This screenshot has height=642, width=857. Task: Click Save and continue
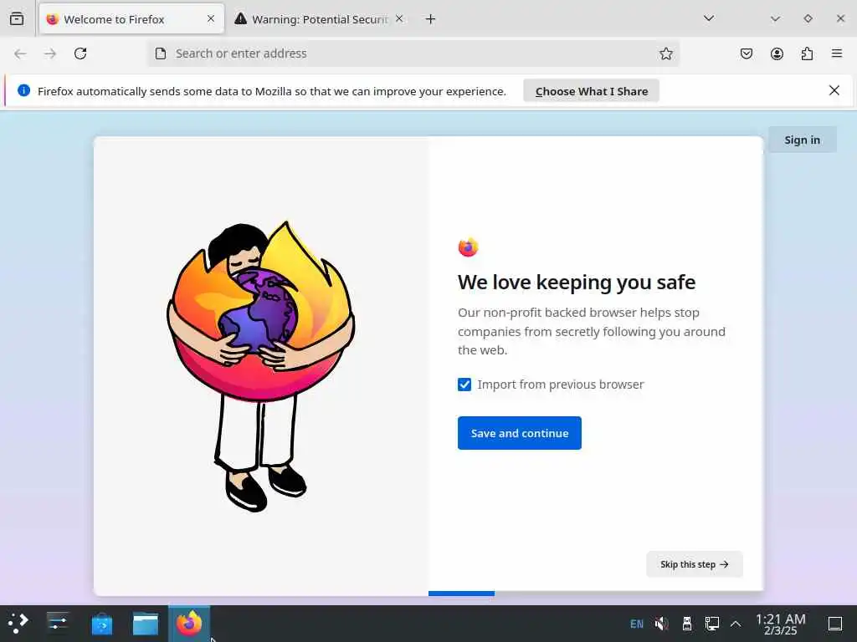click(519, 433)
